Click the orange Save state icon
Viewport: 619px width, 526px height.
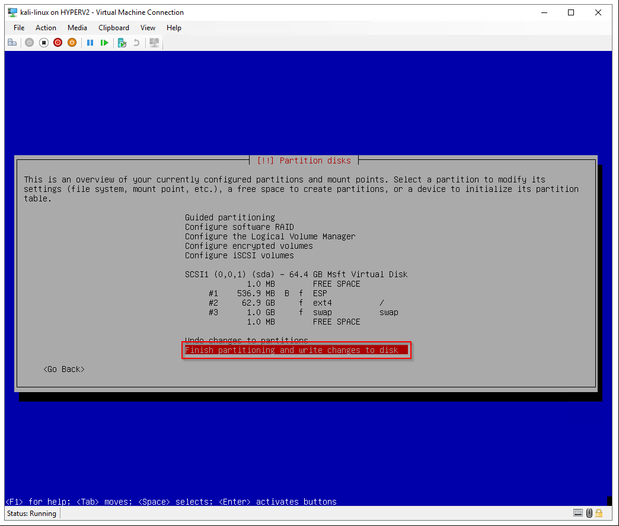[x=72, y=43]
